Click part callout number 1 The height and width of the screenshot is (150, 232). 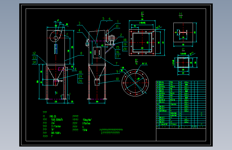(118, 21)
